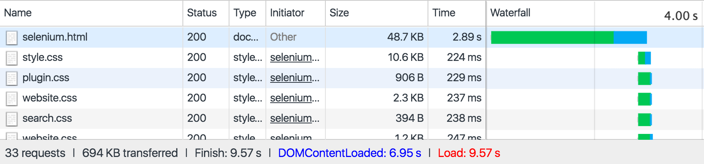Click the search.css file icon
Screen dimensions: 704x164
12,119
